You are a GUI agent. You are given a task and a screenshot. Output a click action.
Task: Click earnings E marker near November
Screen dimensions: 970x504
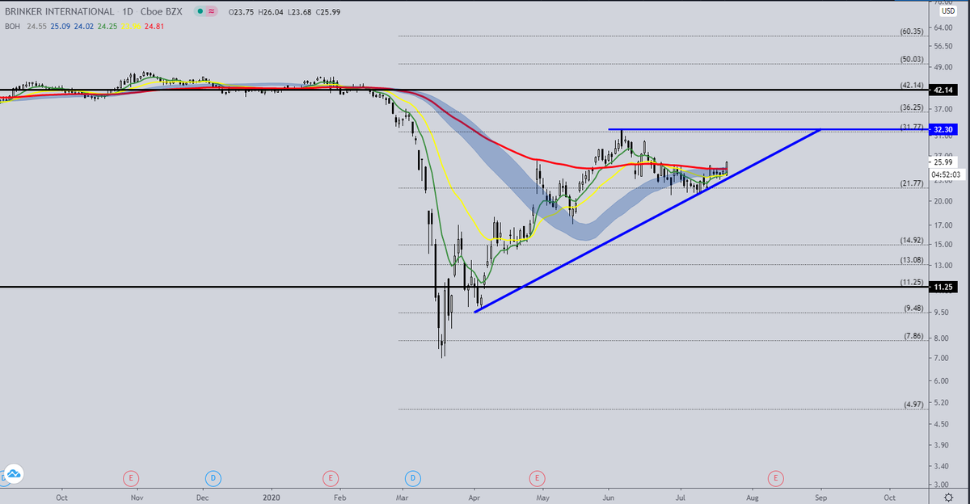(x=131, y=478)
